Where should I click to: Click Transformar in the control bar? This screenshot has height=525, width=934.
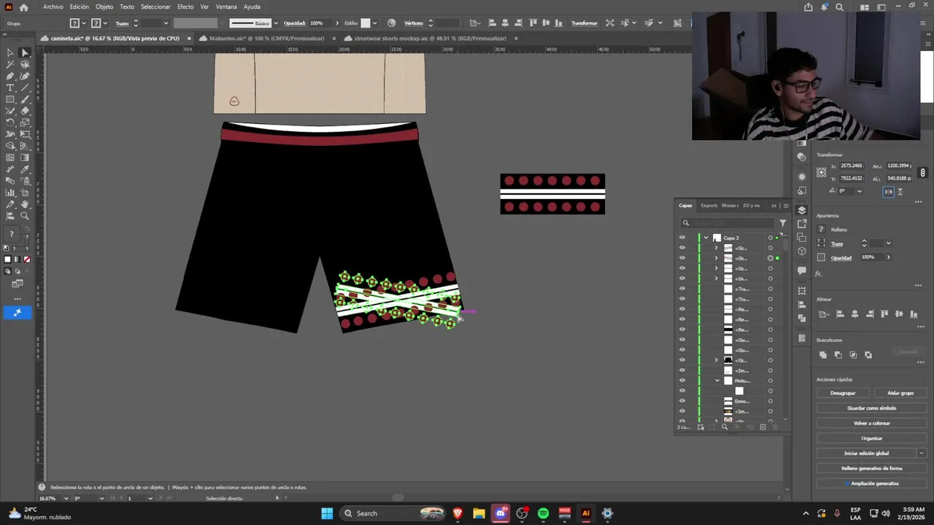click(584, 23)
